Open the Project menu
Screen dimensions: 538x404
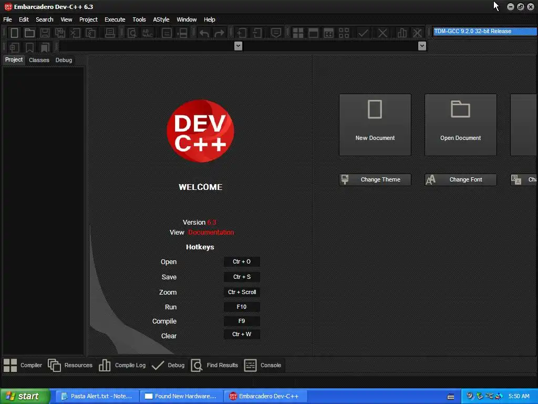click(88, 19)
